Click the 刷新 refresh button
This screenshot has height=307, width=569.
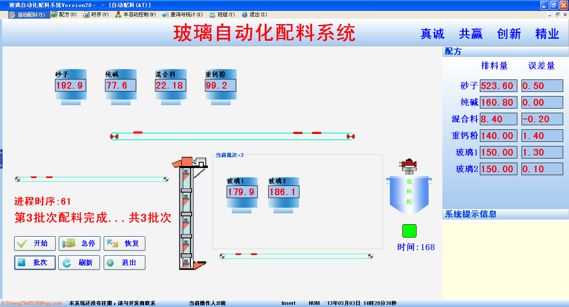(x=79, y=263)
